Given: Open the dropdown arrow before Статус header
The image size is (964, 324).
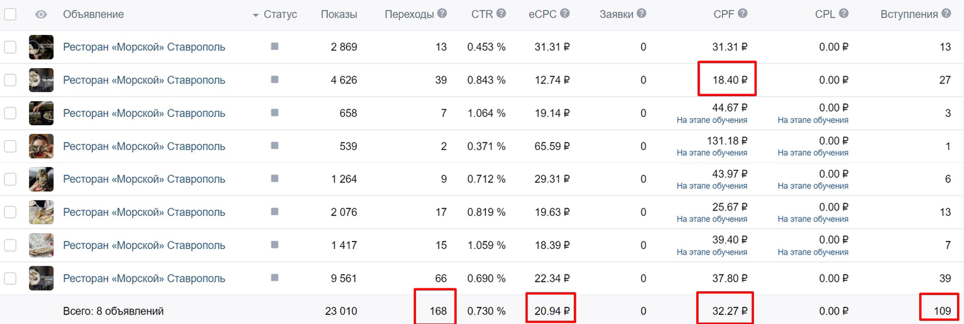Looking at the screenshot, I should (x=256, y=15).
